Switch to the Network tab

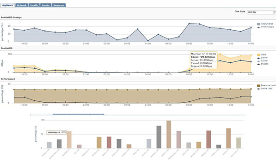click(x=22, y=5)
